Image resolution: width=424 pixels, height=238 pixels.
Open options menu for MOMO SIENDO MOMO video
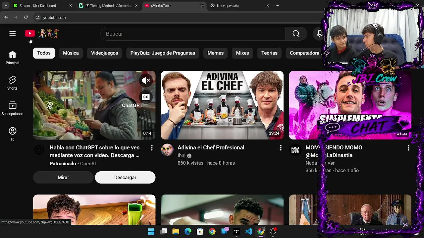pos(408,148)
